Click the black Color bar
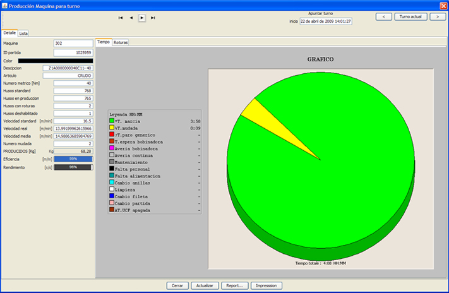The image size is (449, 293). [56, 61]
